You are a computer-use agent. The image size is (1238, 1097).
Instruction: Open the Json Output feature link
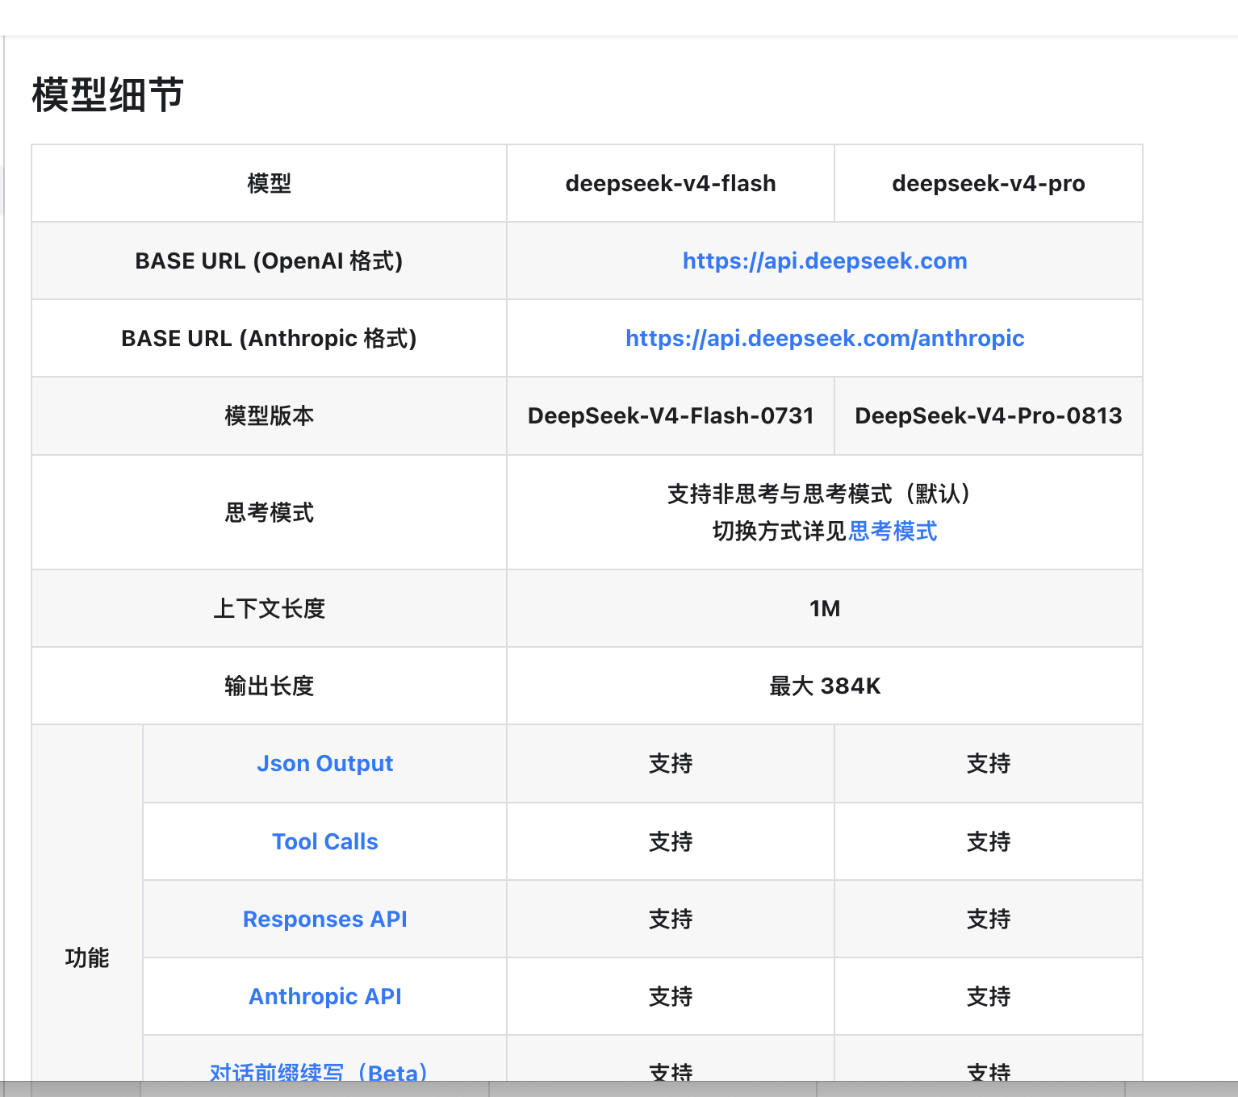point(325,763)
